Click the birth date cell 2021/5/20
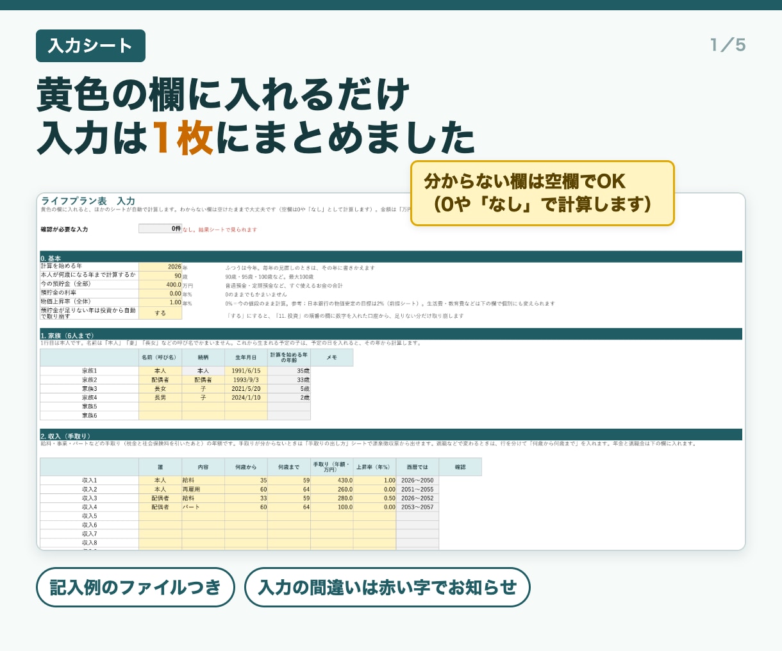Viewport: 782px width, 651px height. 246,389
